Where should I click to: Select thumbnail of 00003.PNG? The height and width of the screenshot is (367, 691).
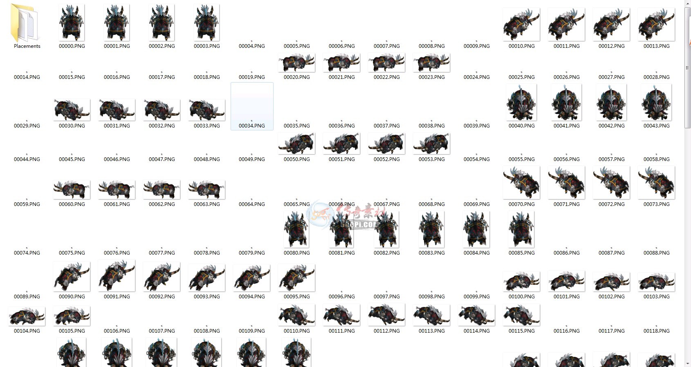(x=207, y=22)
